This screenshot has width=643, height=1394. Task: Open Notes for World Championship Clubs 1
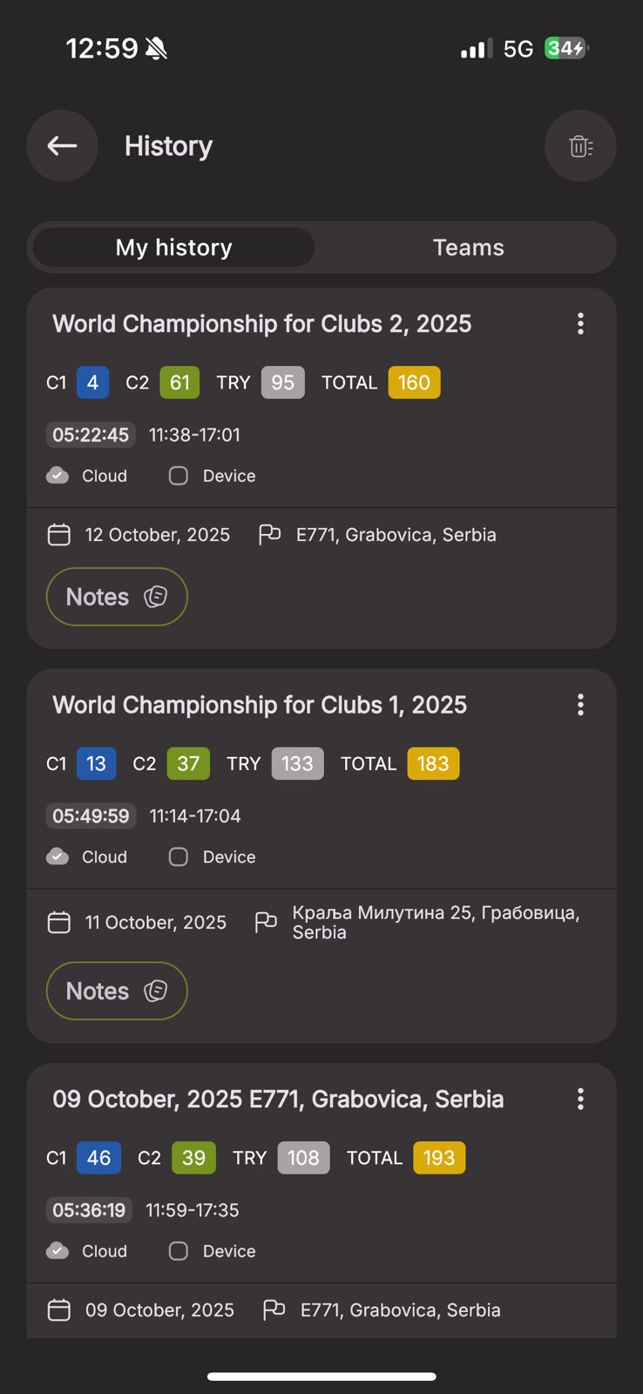(117, 991)
